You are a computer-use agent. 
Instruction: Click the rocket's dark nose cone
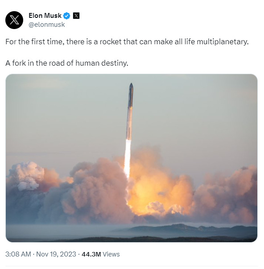click(131, 86)
